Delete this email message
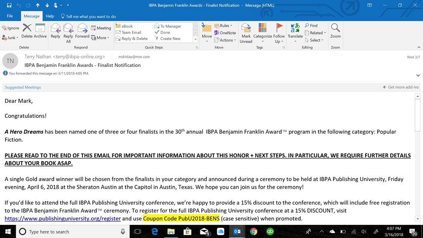Screen dimensions: 423x238 [27, 31]
